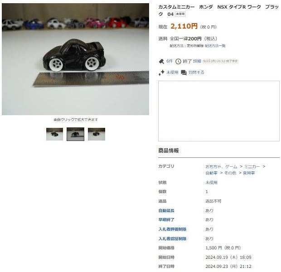Open the 6件 bid history link
This screenshot has width=281, height=272.
pyautogui.click(x=170, y=61)
